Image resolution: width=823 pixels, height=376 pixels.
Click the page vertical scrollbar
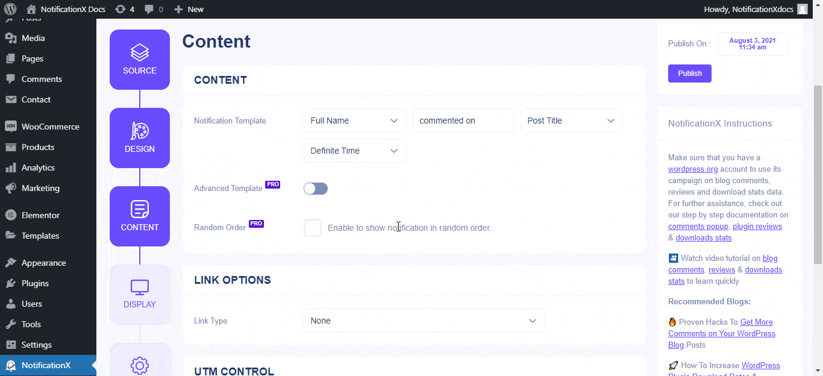[818, 175]
